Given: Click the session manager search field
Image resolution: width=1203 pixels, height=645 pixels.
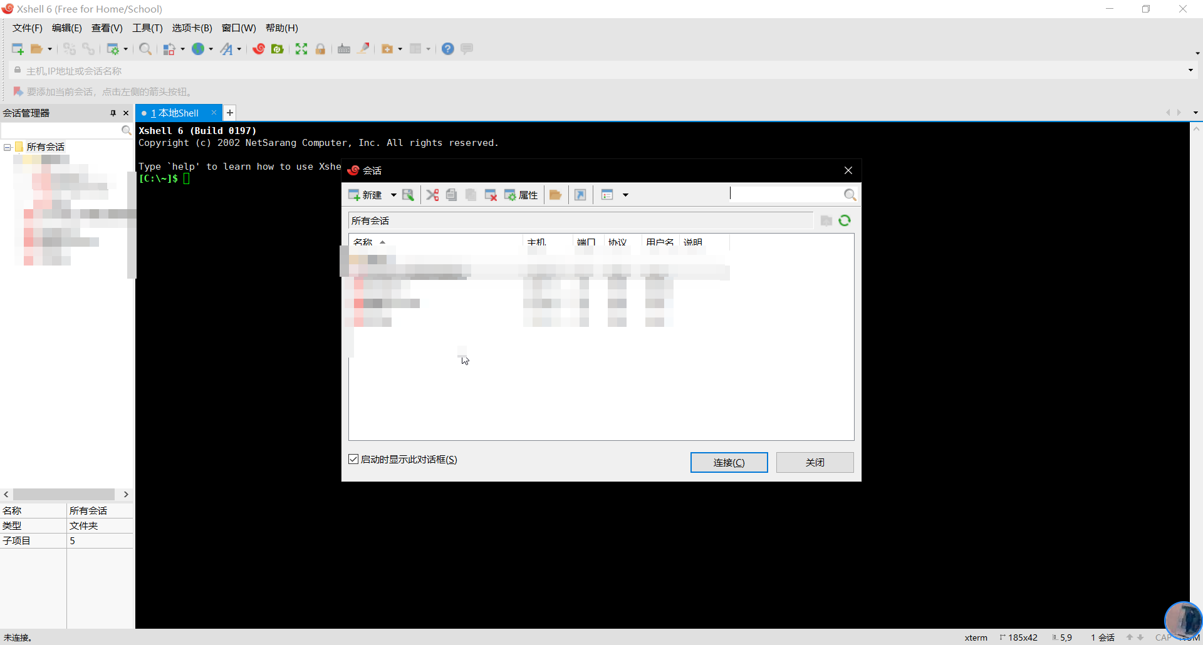Looking at the screenshot, I should click(x=61, y=130).
